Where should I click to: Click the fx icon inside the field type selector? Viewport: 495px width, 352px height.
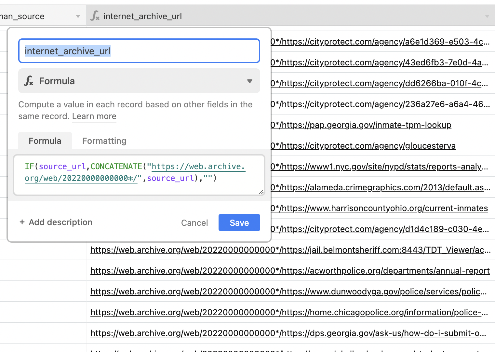point(29,81)
